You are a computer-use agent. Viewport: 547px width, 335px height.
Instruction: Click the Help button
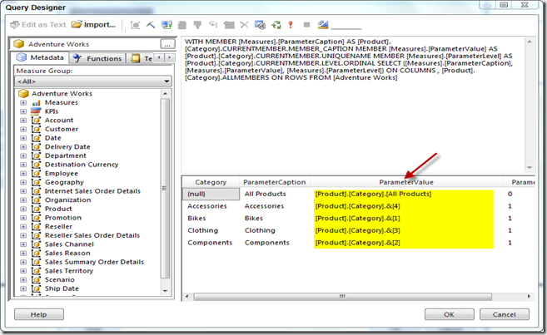tap(39, 314)
